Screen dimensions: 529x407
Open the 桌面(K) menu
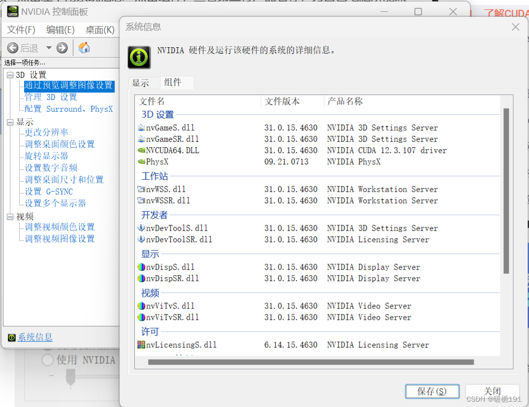coord(100,30)
